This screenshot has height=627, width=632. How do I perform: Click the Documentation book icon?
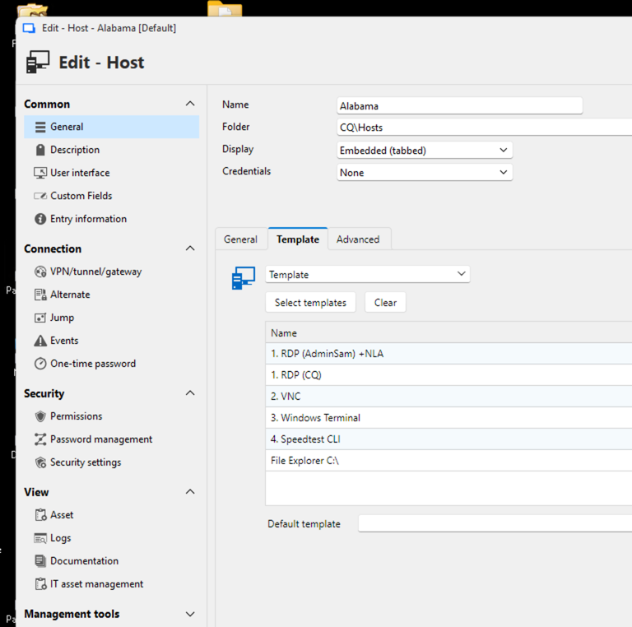tap(40, 561)
